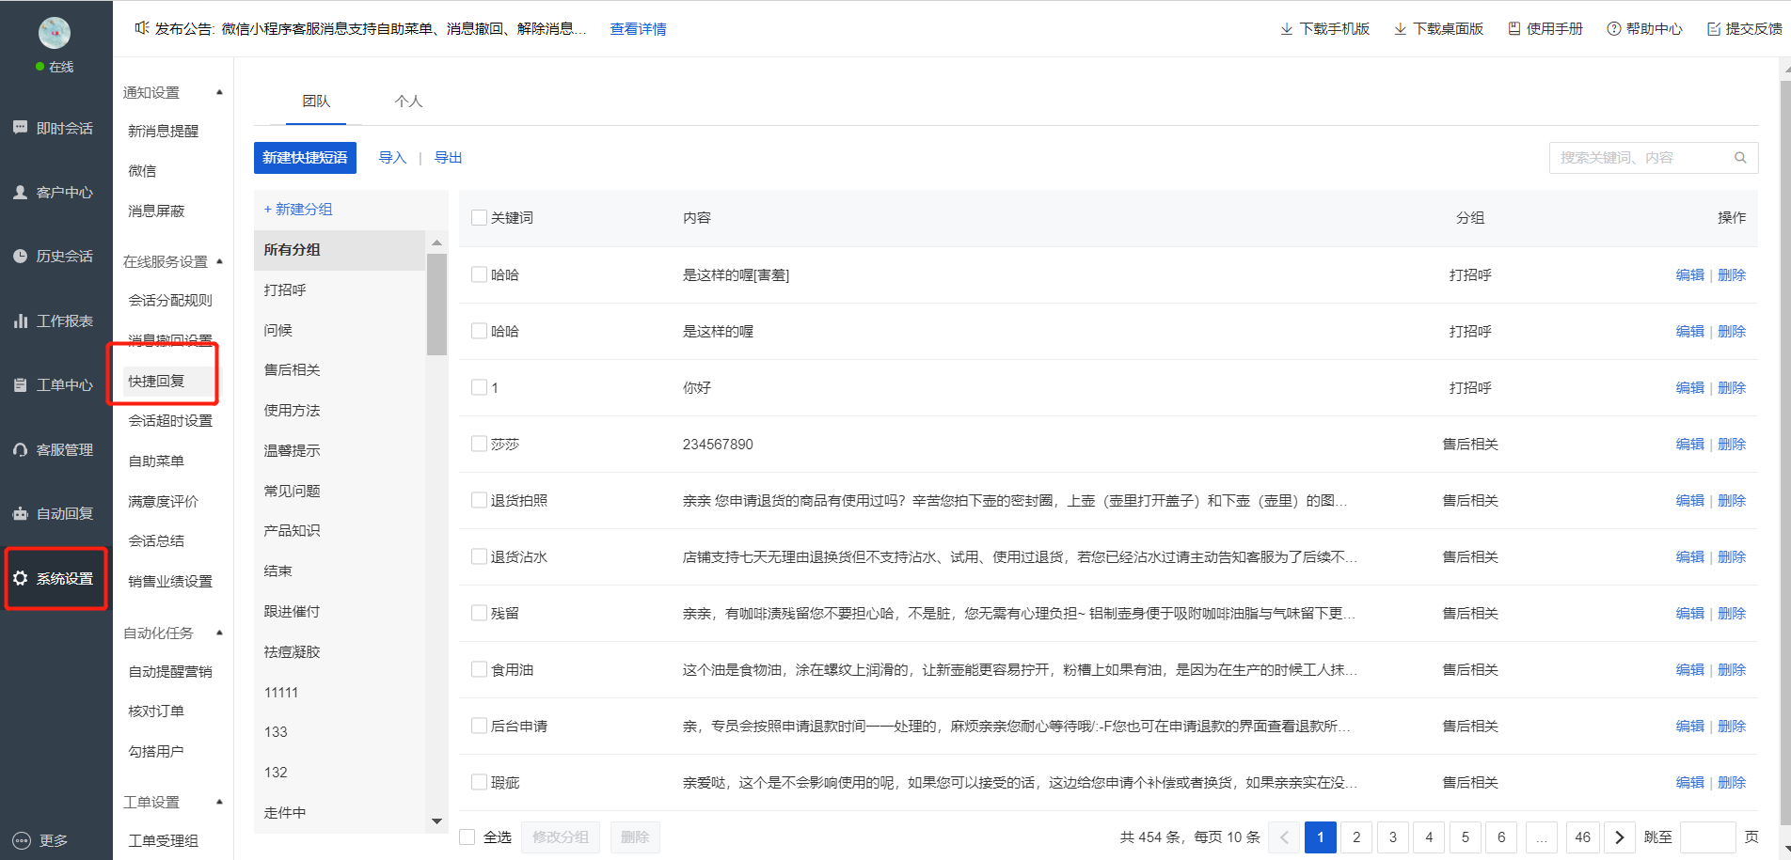Collapse the 工单设置 section
Image resolution: width=1791 pixels, height=860 pixels.
(x=219, y=802)
